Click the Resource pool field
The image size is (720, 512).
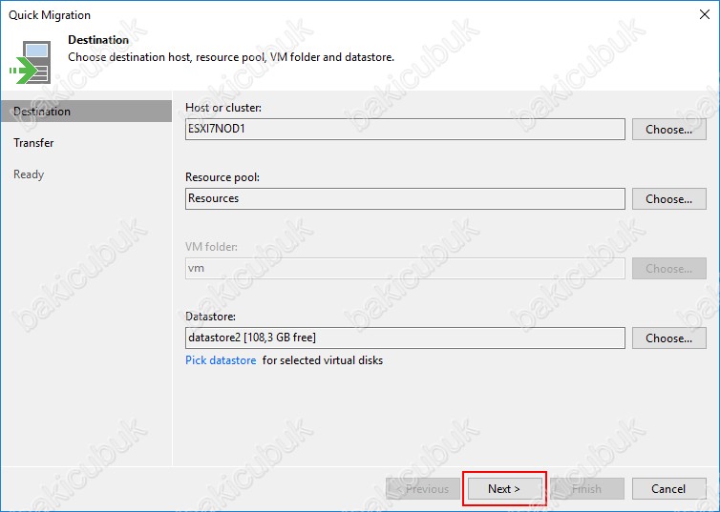(405, 198)
